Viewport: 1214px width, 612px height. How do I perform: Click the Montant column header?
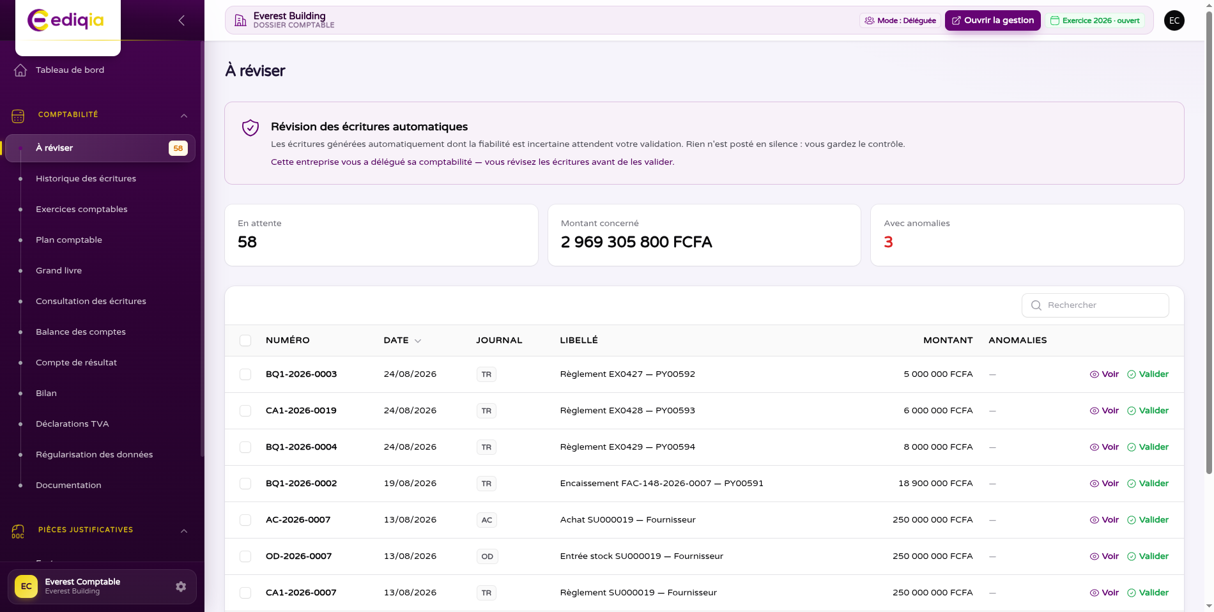tap(948, 340)
